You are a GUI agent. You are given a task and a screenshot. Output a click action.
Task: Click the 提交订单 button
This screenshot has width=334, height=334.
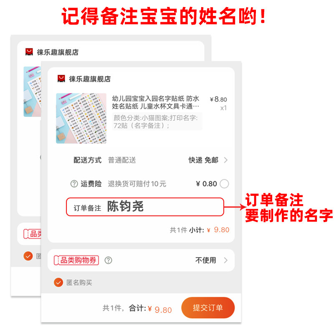point(208,308)
